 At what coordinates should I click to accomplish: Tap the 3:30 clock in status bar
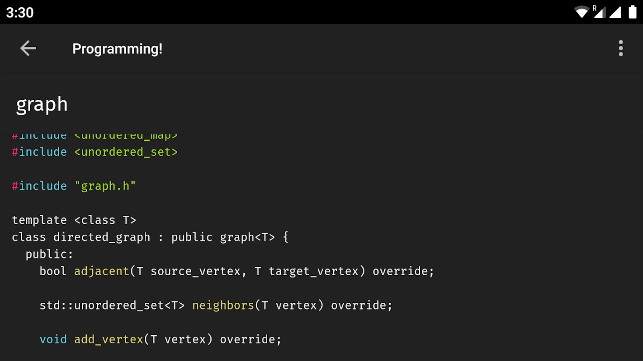tap(20, 12)
